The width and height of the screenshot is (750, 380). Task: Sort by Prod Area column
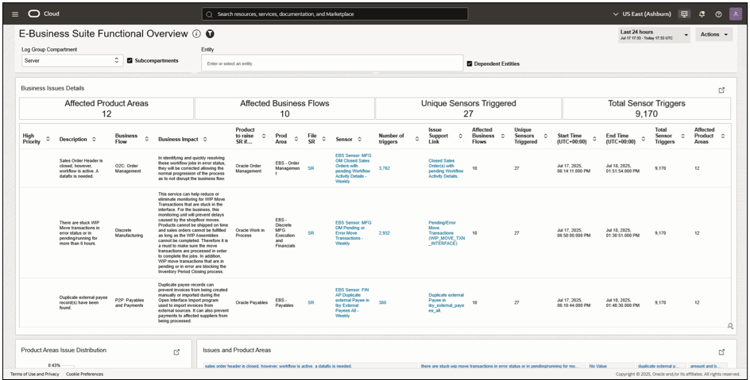tap(296, 139)
